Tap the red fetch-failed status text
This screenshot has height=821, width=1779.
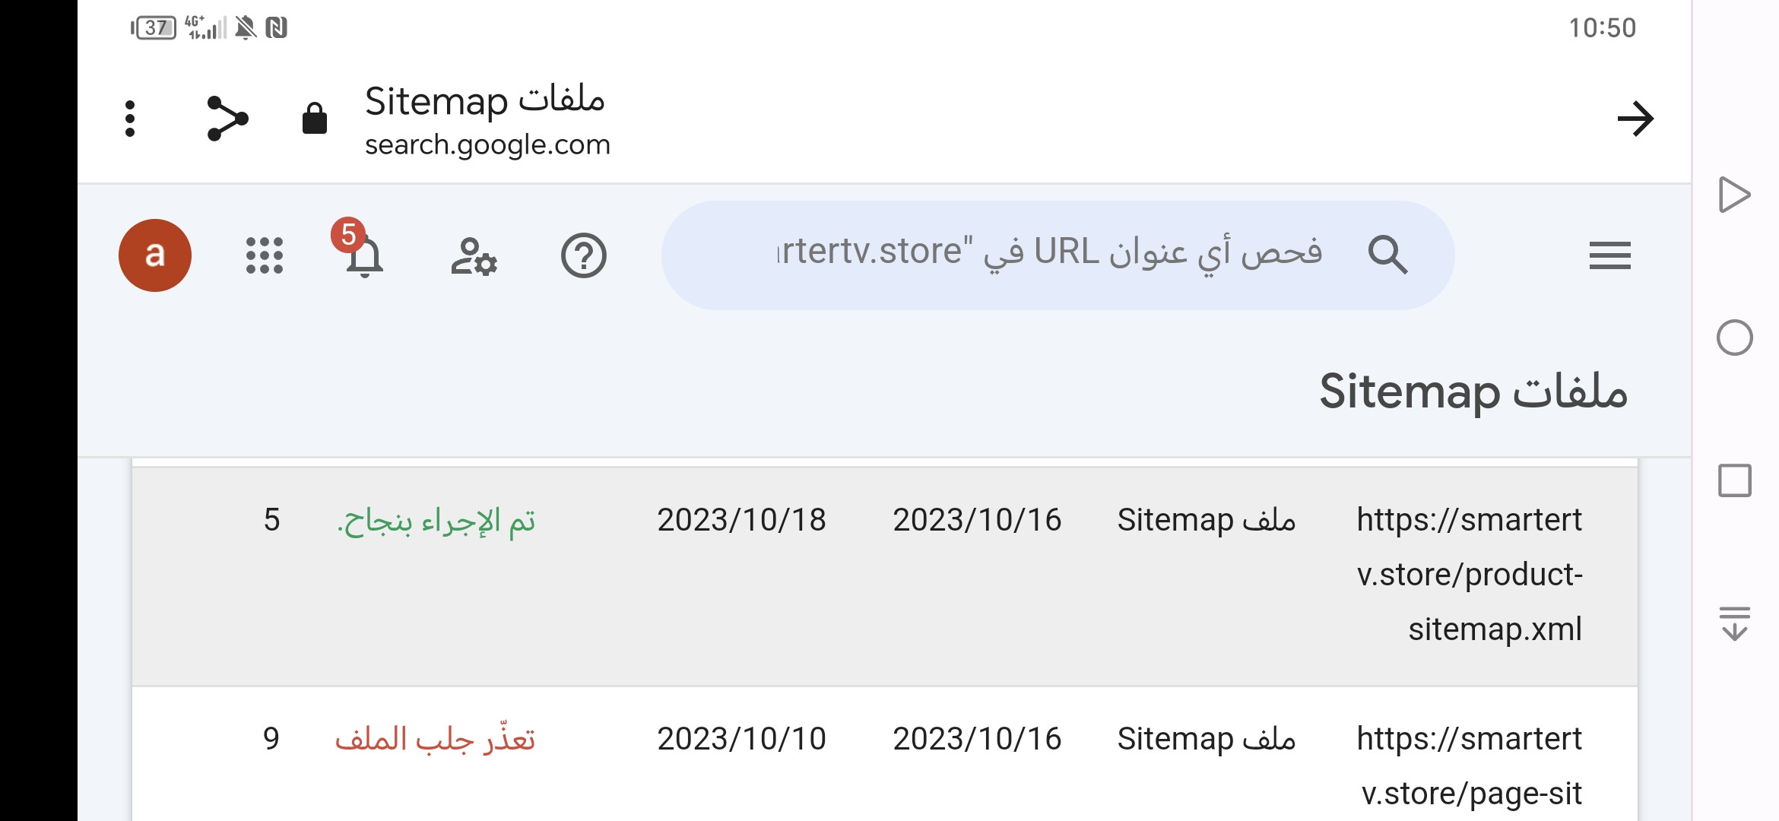(436, 739)
